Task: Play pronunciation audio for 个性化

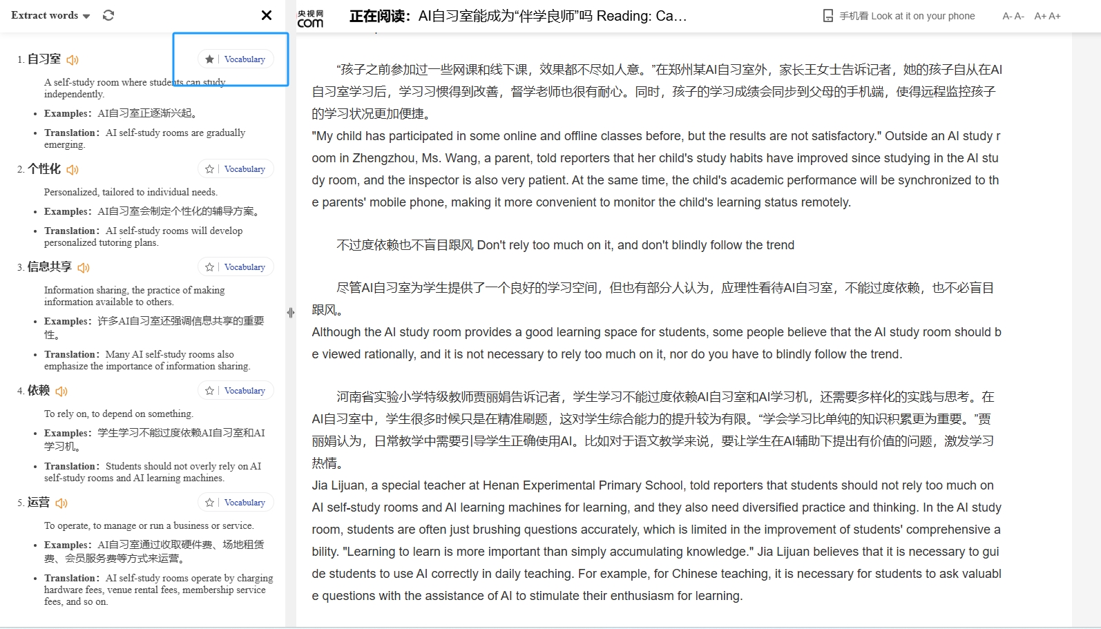Action: click(x=73, y=170)
